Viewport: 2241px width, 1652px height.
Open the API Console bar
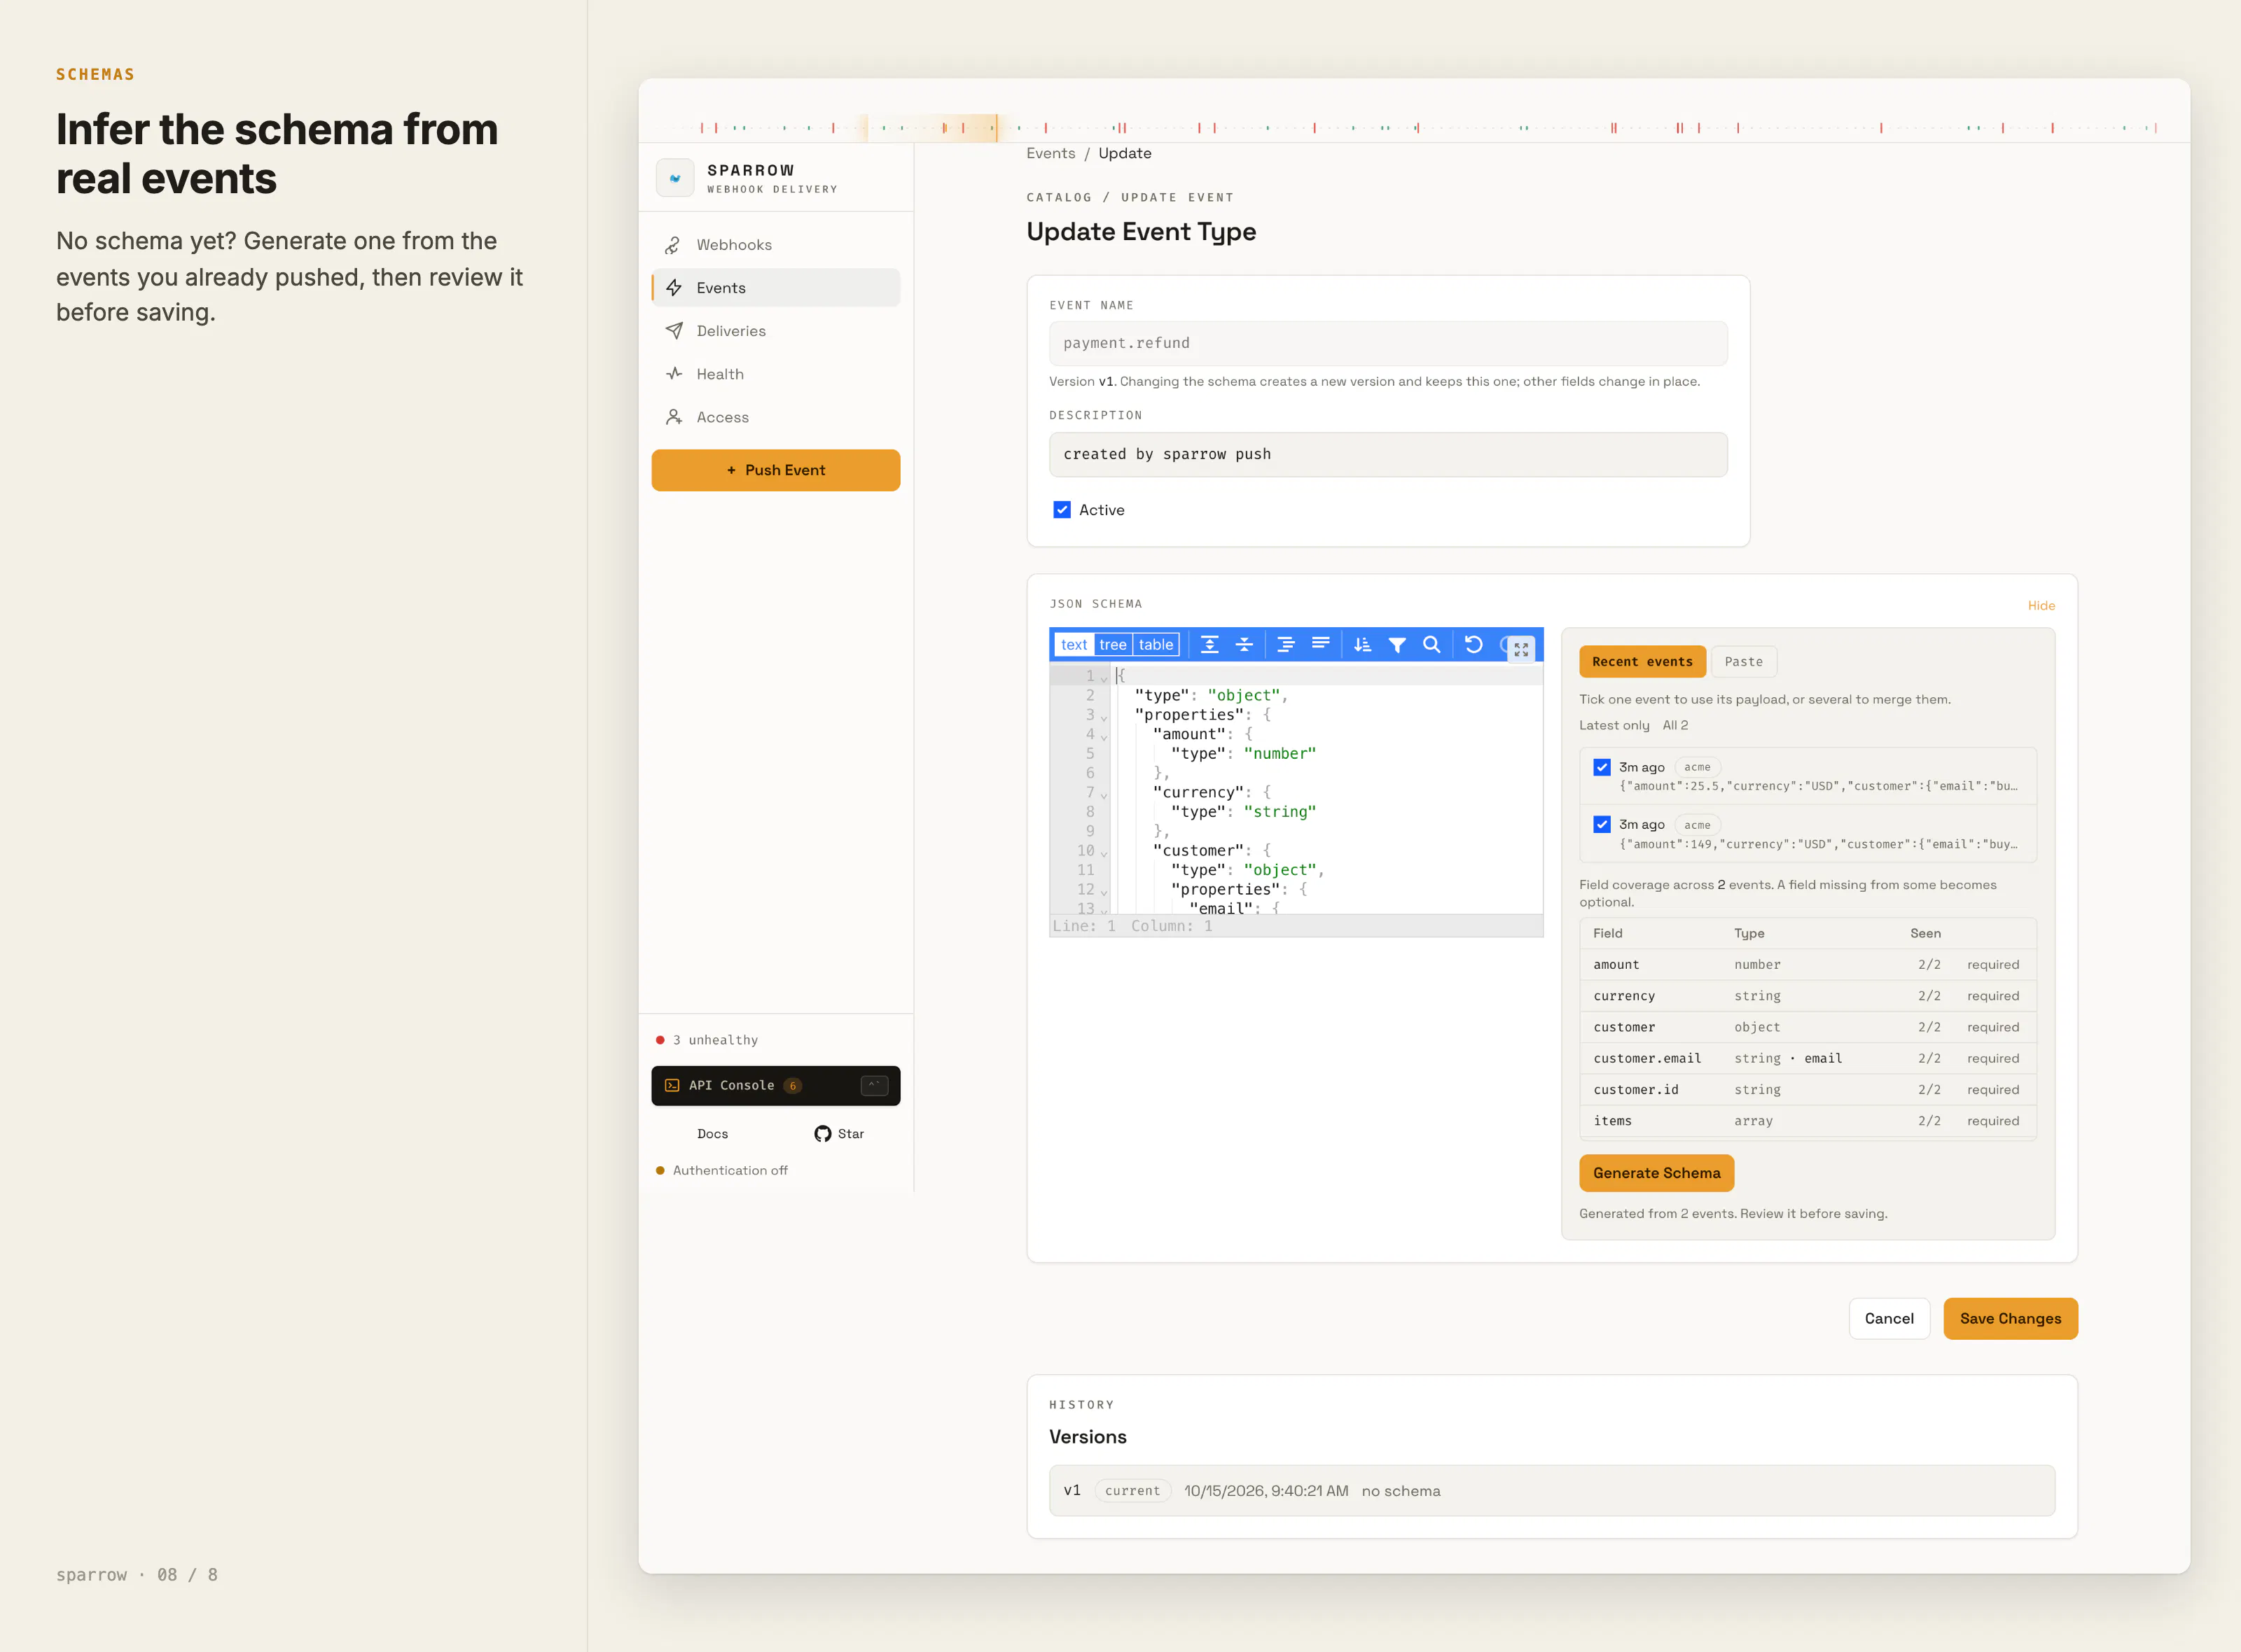[x=775, y=1086]
